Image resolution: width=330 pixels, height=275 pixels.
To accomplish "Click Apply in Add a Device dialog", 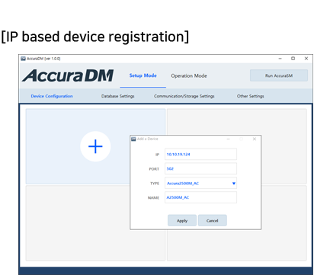I will coord(182,220).
